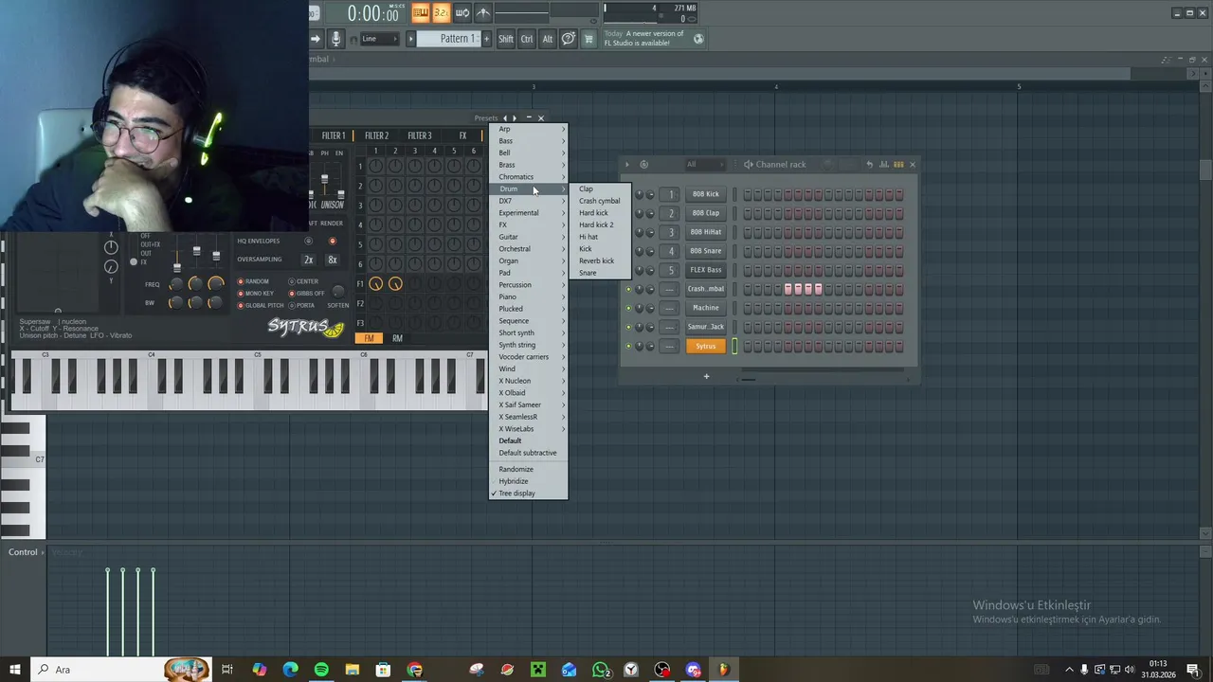Screen dimensions: 1213x682
Task: Click Shift modifier button
Action: coord(506,39)
